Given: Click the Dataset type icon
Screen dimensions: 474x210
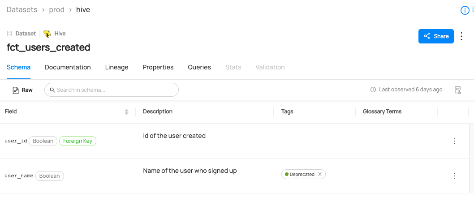Looking at the screenshot, I should (9, 34).
